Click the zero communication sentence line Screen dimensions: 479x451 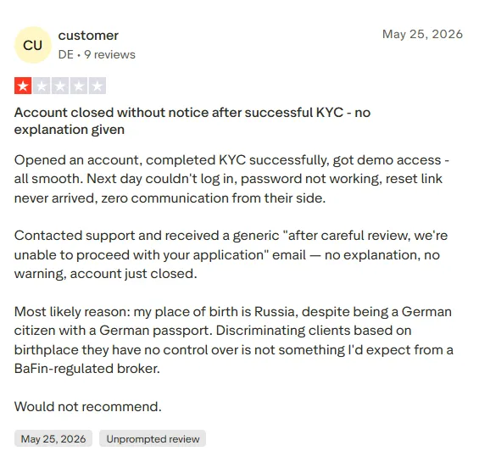pos(170,198)
